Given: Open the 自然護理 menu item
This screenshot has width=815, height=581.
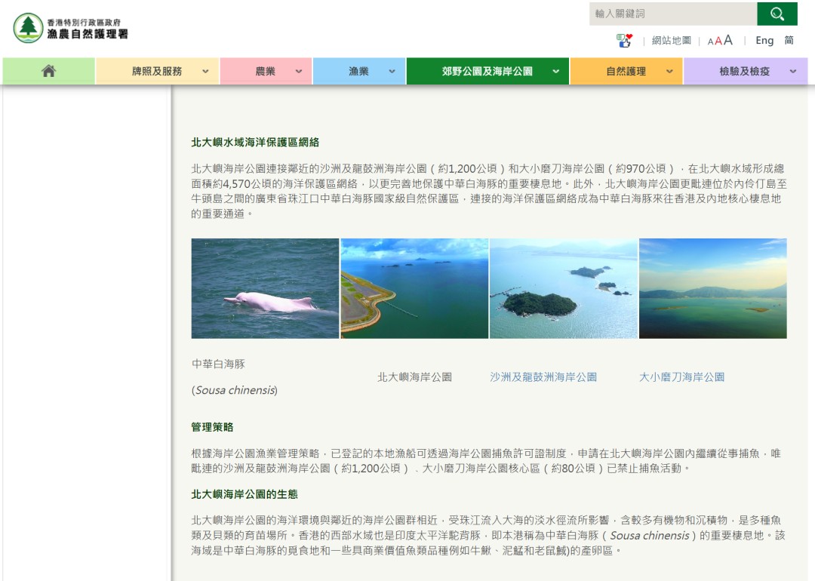Looking at the screenshot, I should tap(626, 71).
